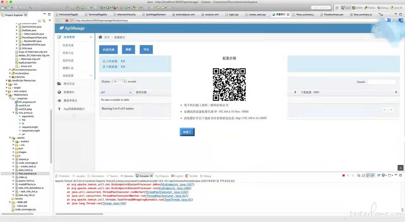The image size is (405, 222).
Task: Open the ThreadPoolExecutor.java:1142 stack trace link
Action: tap(166, 192)
